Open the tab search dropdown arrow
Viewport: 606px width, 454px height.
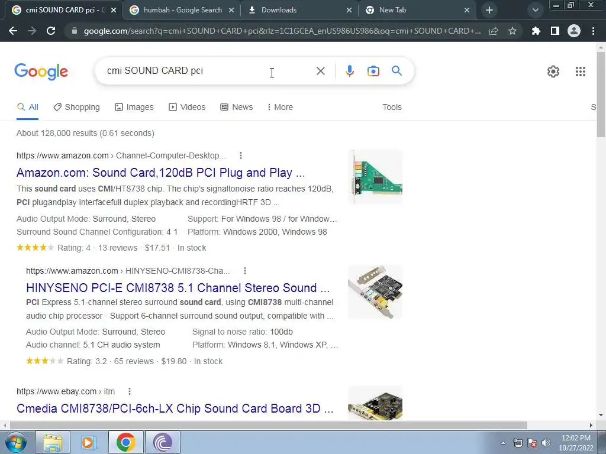click(535, 10)
